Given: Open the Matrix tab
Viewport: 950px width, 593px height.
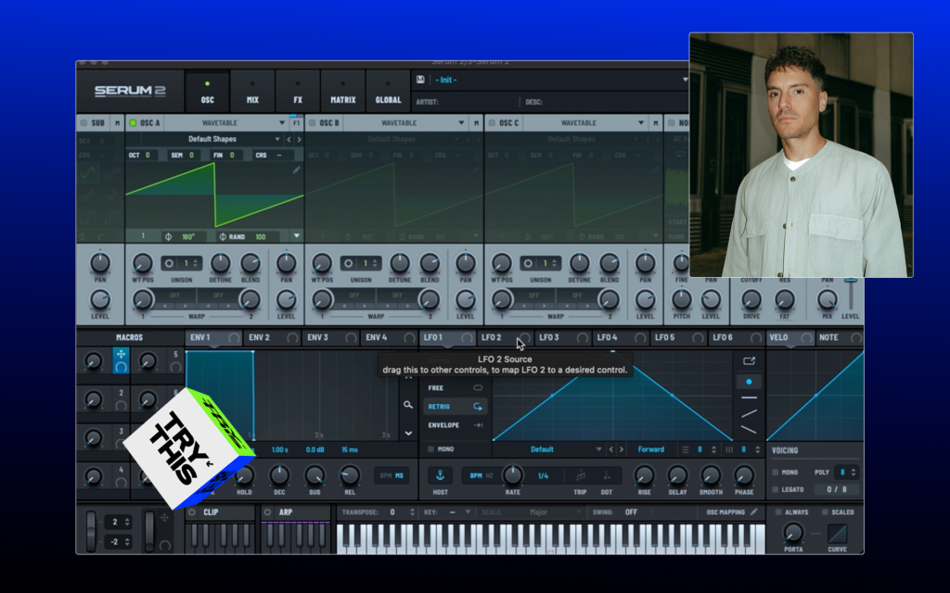Looking at the screenshot, I should (342, 93).
